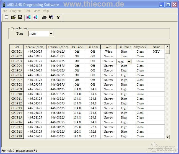Open the Program menu
Screen dimensions: 179x154
(16, 11)
